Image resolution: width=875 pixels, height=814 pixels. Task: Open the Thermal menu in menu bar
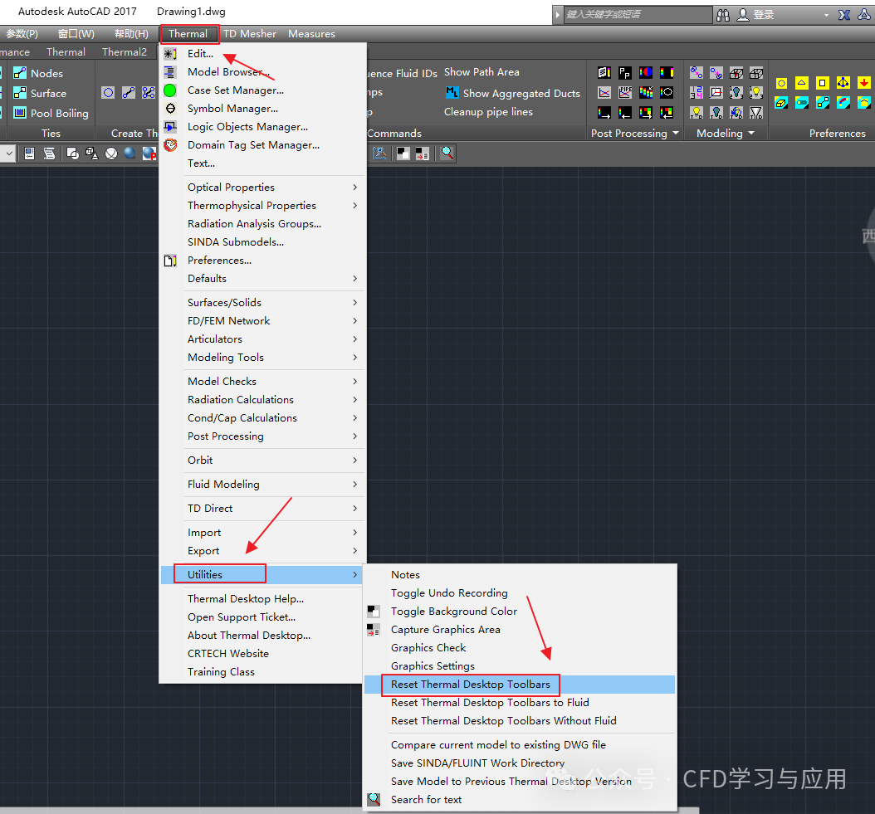point(188,34)
